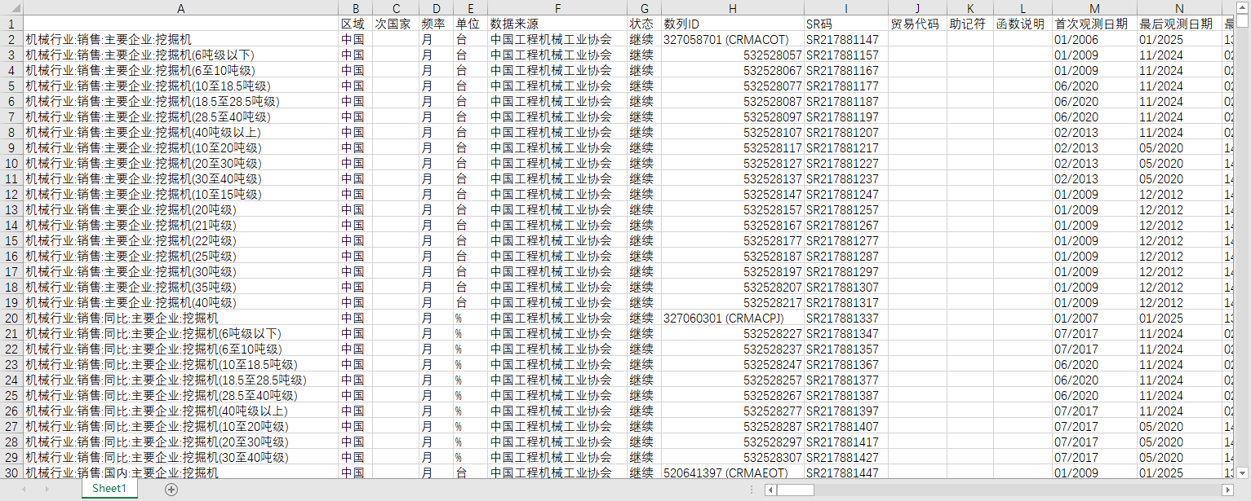This screenshot has width=1251, height=501.
Task: Click cell 机械行业:销售:主要企业:挖掘机(40吨级以上)
Action: click(180, 132)
